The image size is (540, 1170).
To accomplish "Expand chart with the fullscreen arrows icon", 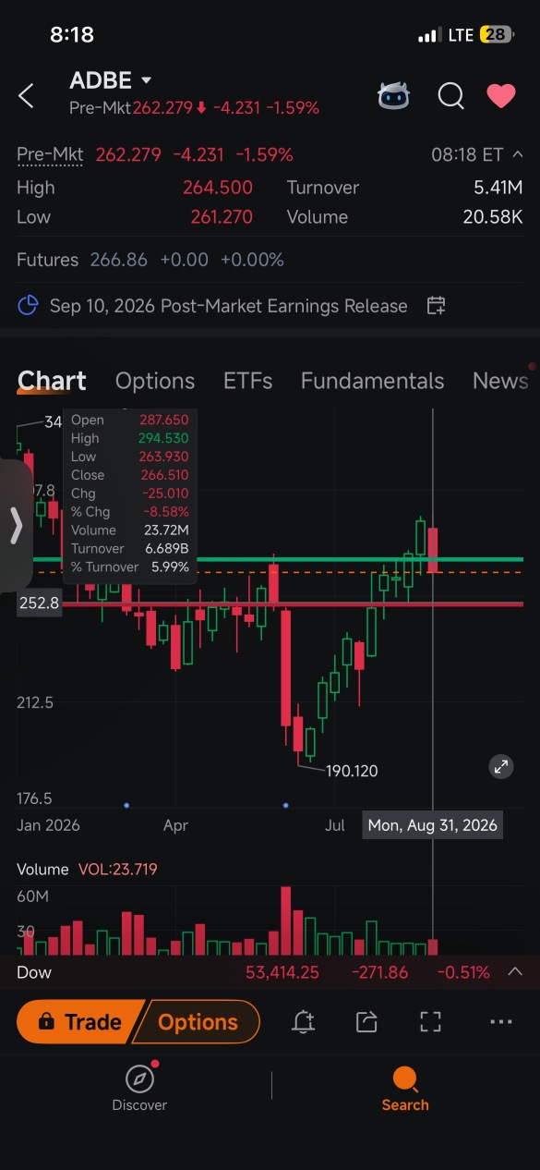I will point(500,766).
